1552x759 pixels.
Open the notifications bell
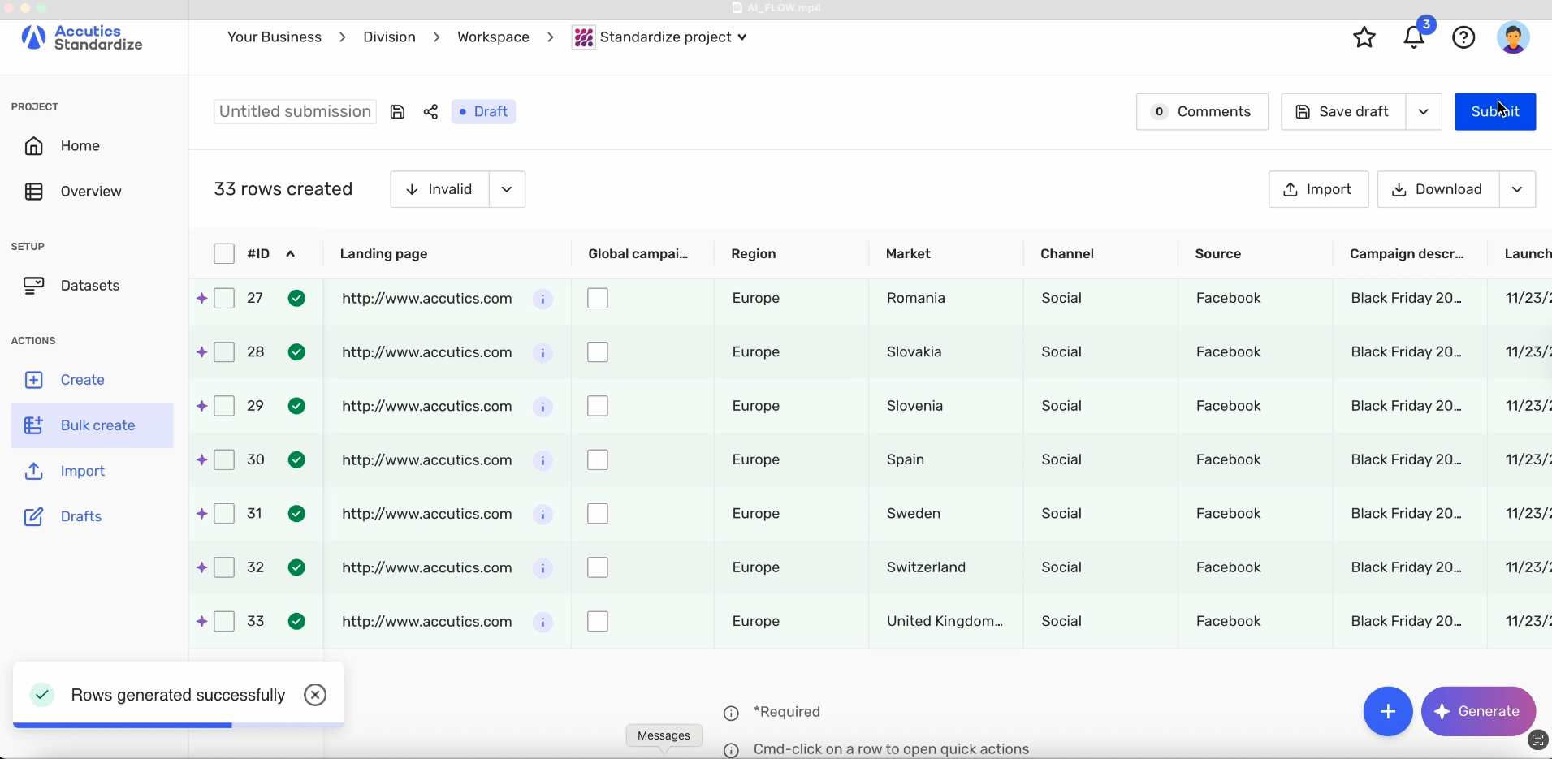(1414, 37)
